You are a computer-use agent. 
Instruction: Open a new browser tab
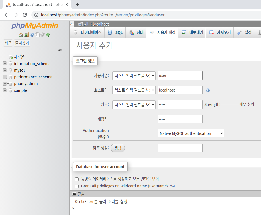(x=78, y=5)
